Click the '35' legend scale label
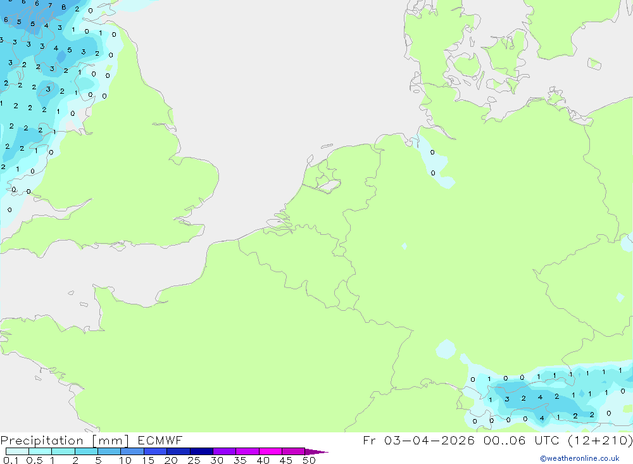The height and width of the screenshot is (464, 633). coord(240,460)
